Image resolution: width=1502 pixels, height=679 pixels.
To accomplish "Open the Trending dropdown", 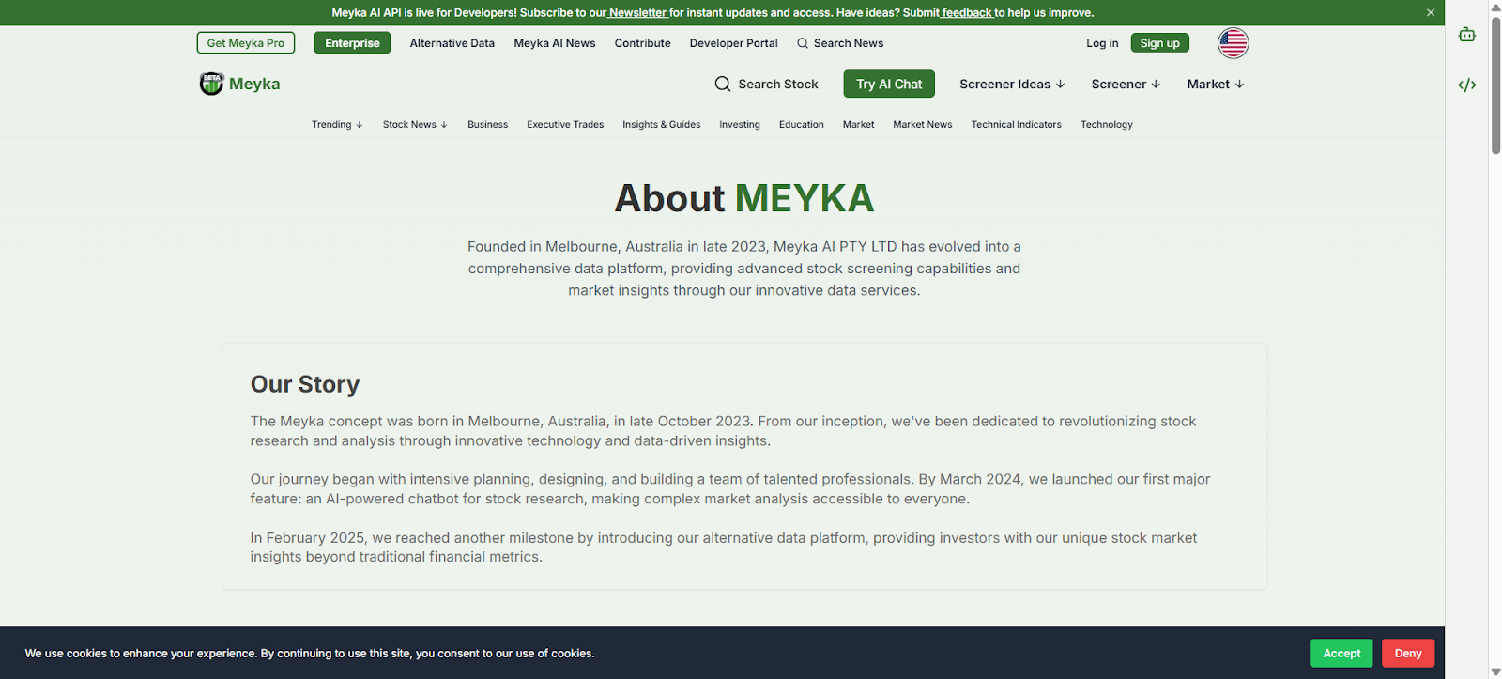I will tap(337, 124).
